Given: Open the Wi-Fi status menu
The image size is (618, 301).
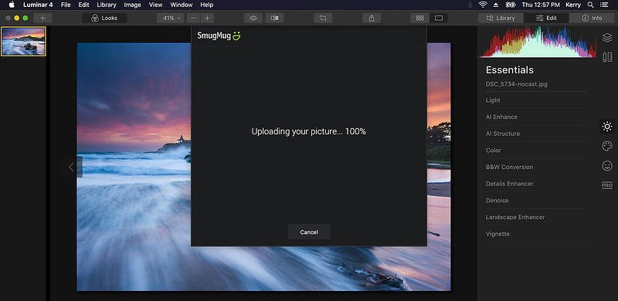Looking at the screenshot, I should 482,5.
